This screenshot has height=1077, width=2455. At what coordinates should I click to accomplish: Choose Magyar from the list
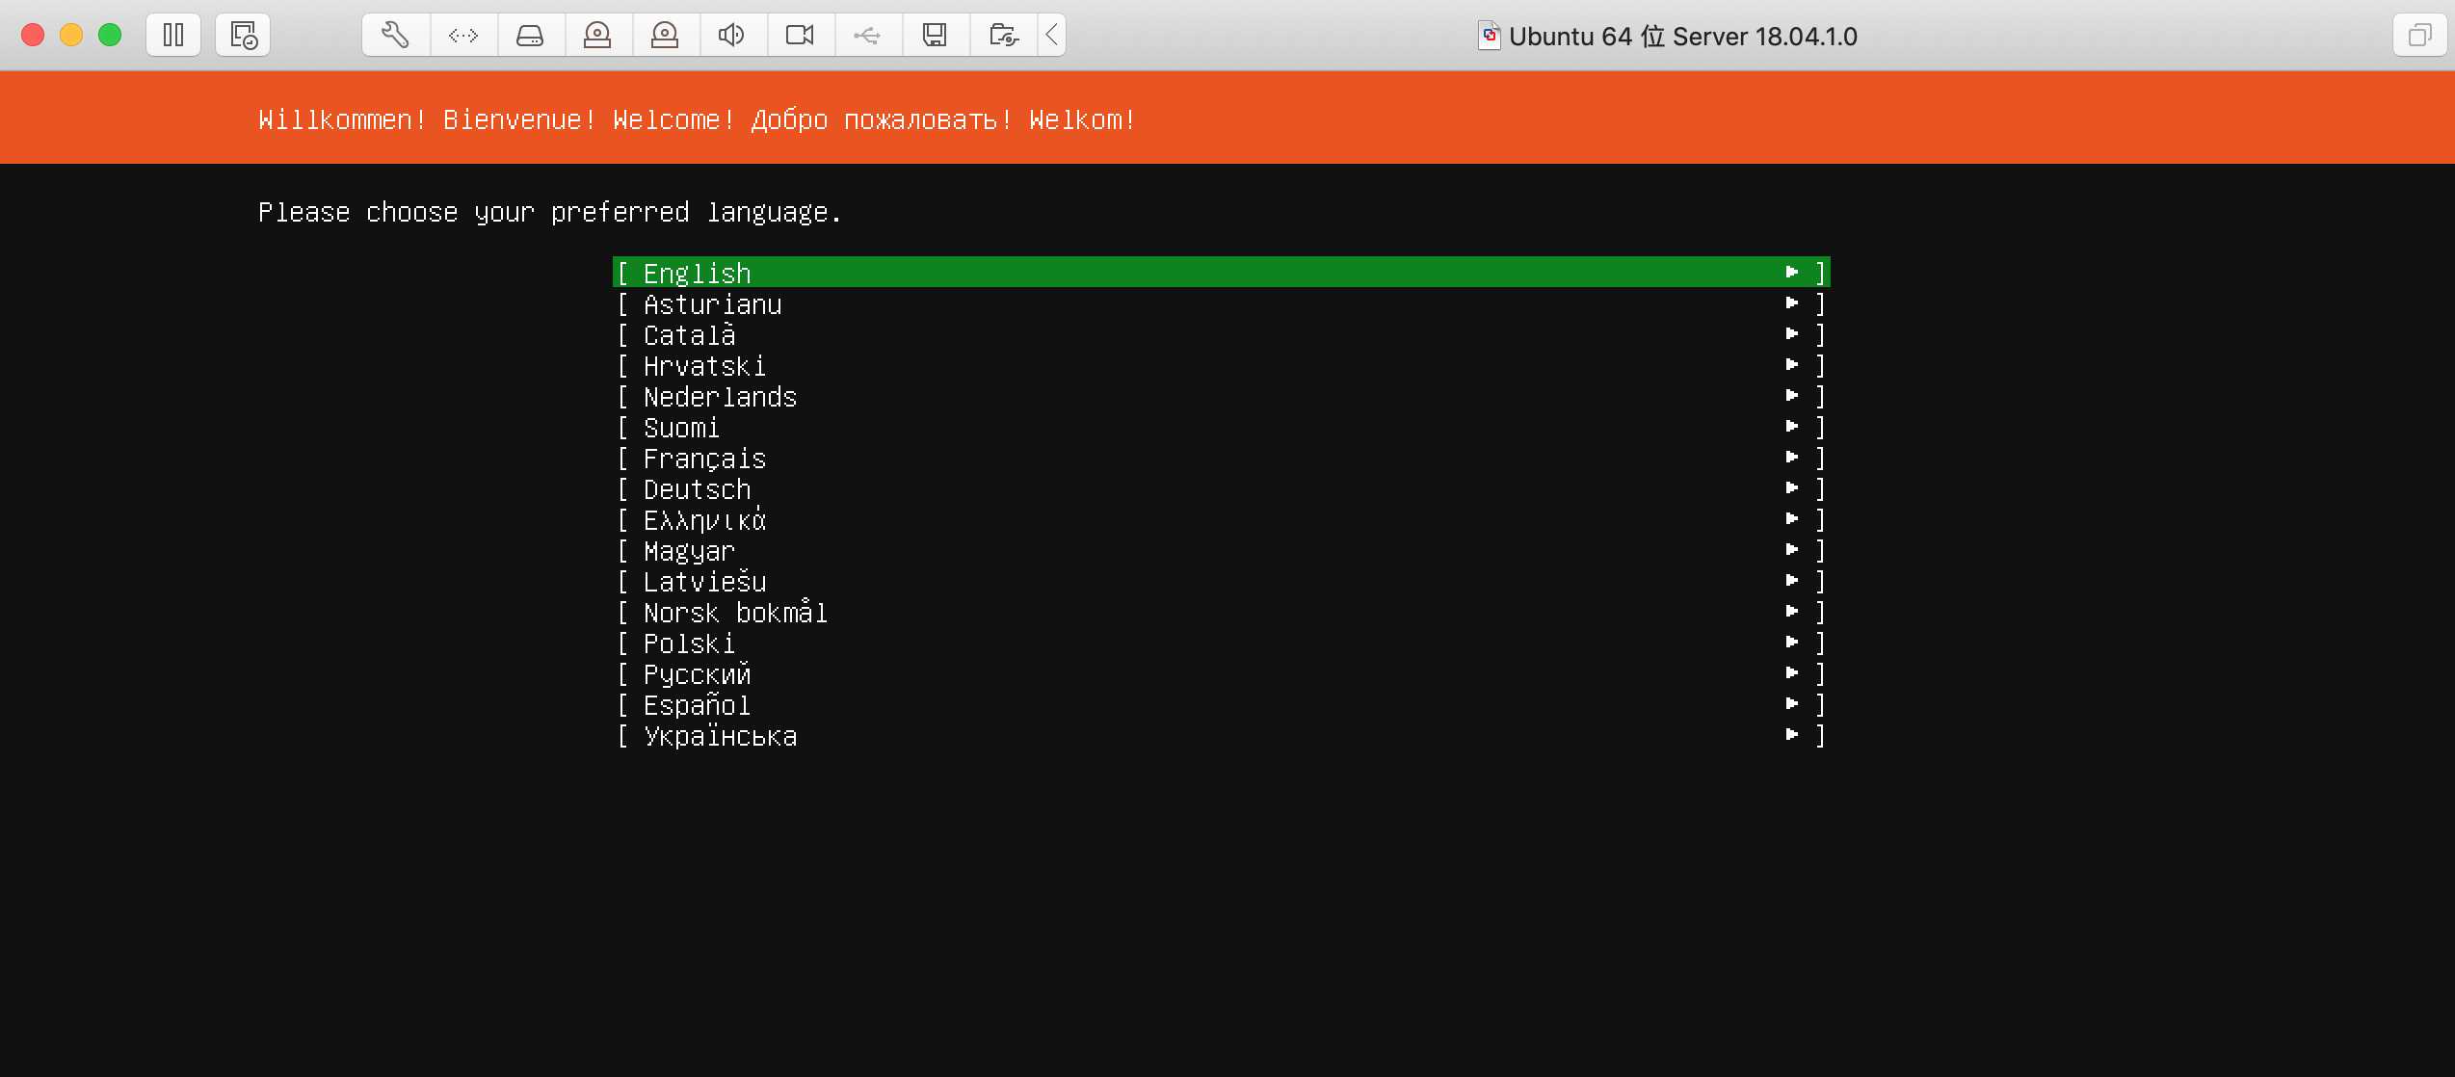click(x=1221, y=550)
